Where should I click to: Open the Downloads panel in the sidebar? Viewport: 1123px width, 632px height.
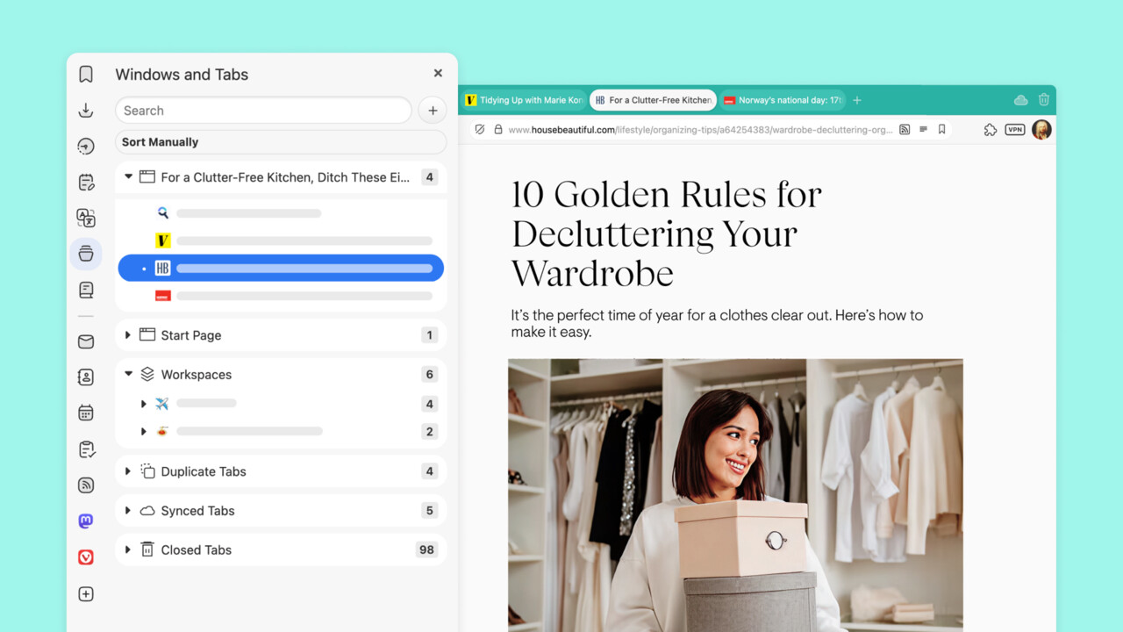(x=85, y=111)
